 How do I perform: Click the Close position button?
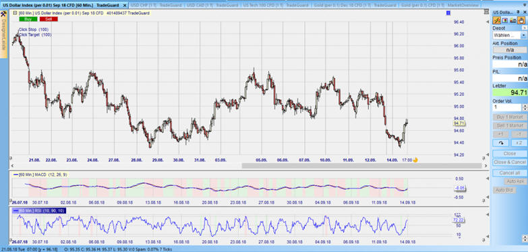point(510,154)
